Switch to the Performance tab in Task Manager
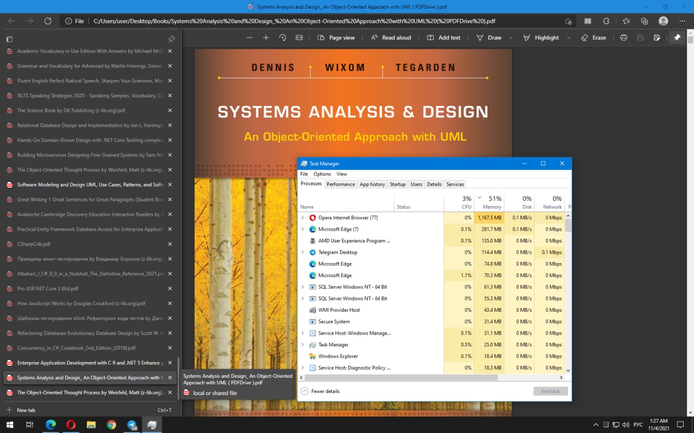 [340, 184]
